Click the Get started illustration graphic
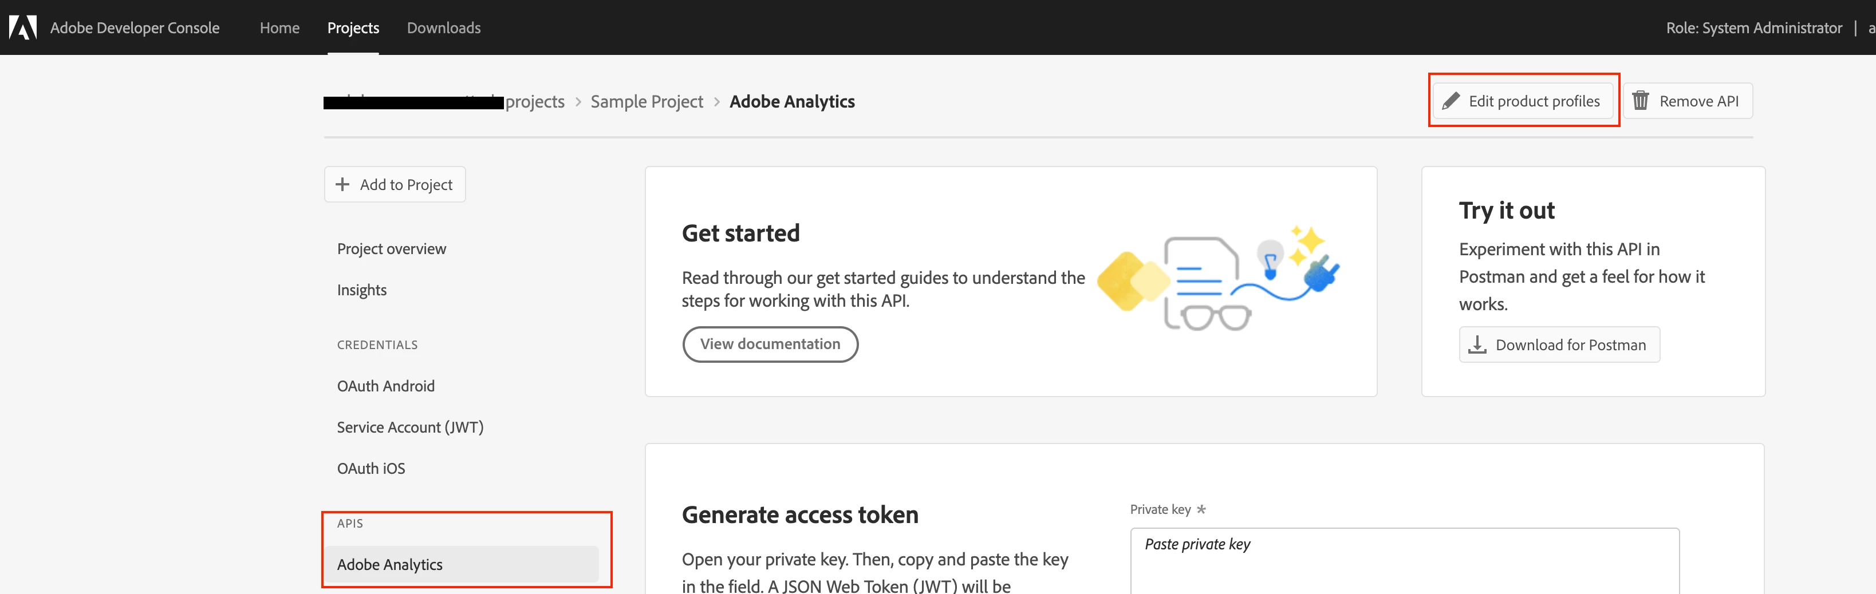 [1217, 278]
